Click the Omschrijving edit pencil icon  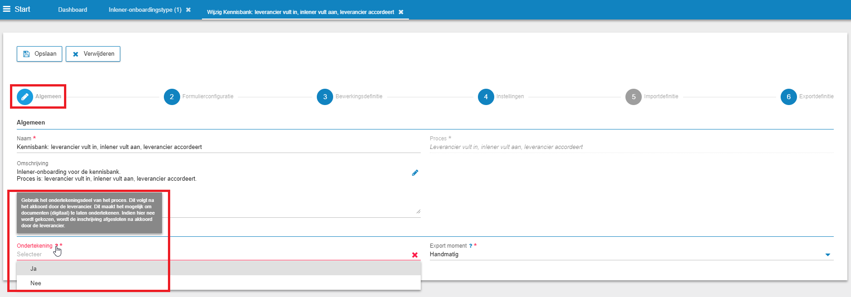point(415,173)
